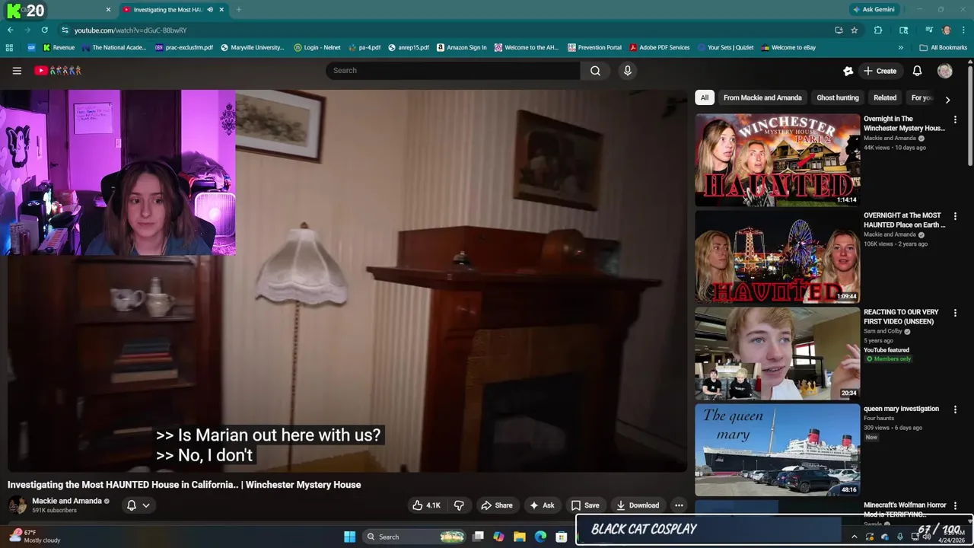Expand the notification preferences chevron

coord(146,505)
